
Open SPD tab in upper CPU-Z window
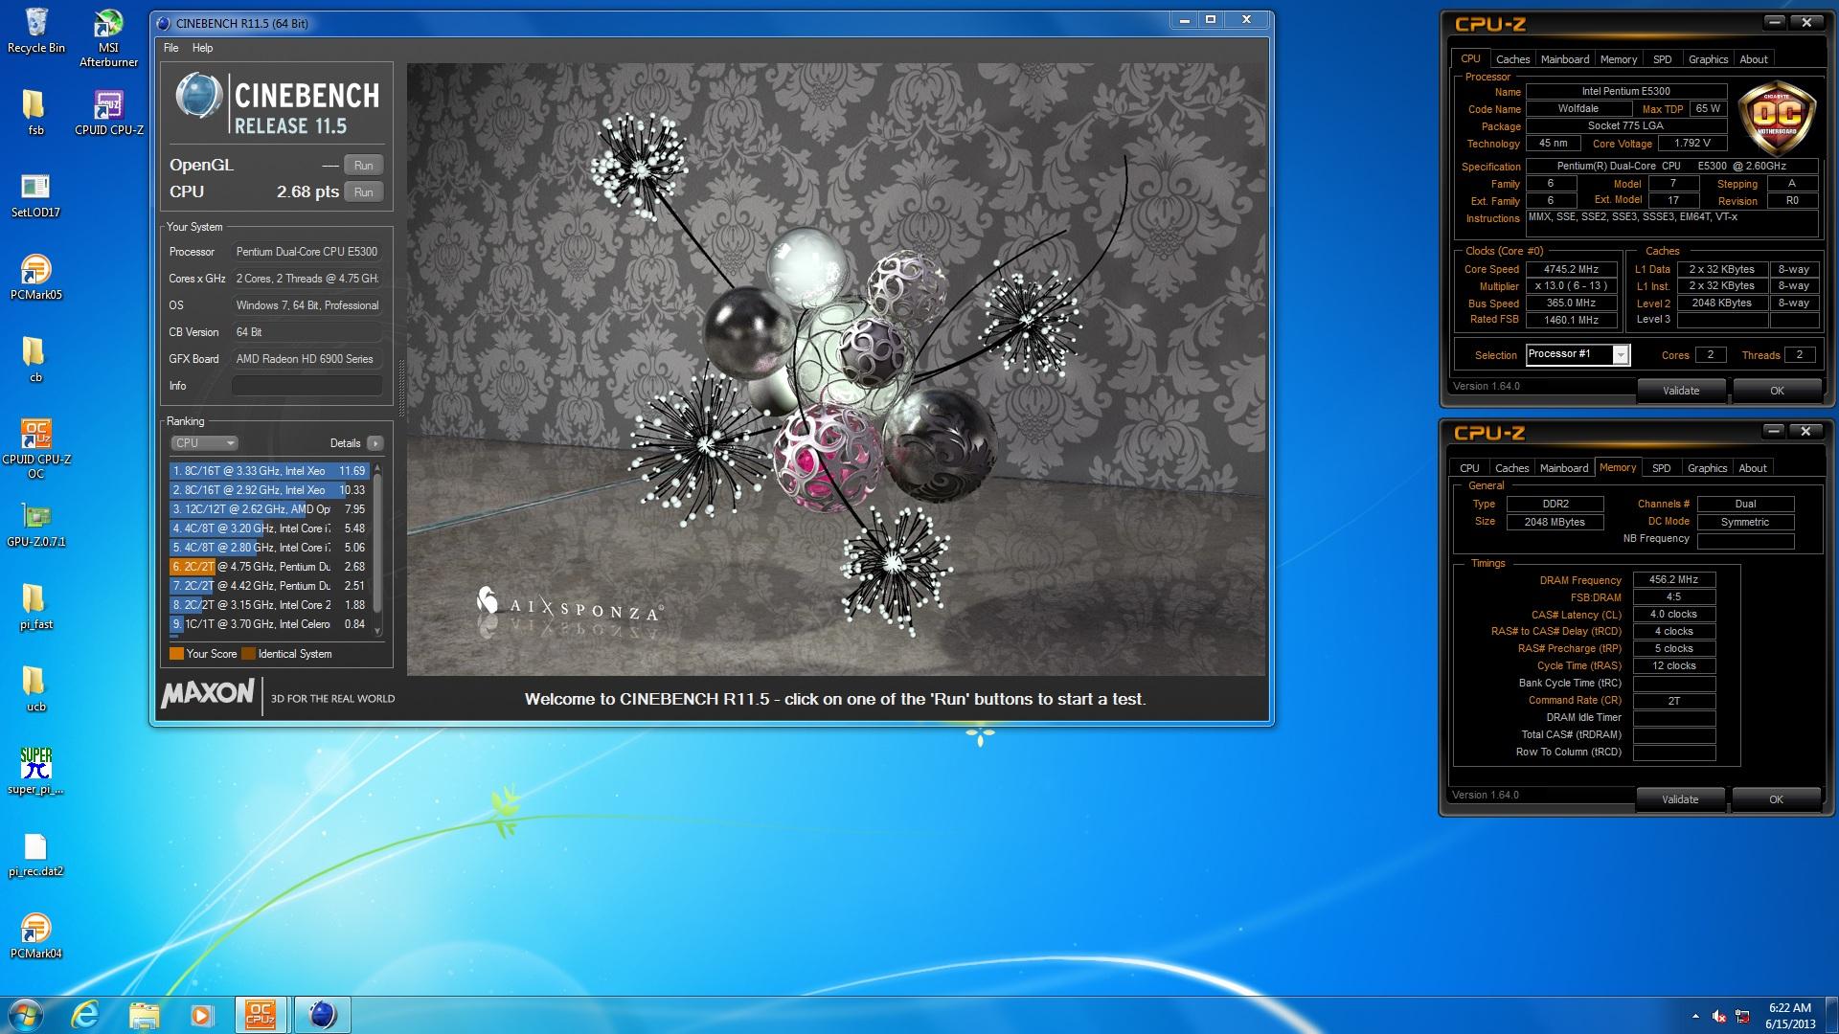click(x=1663, y=59)
